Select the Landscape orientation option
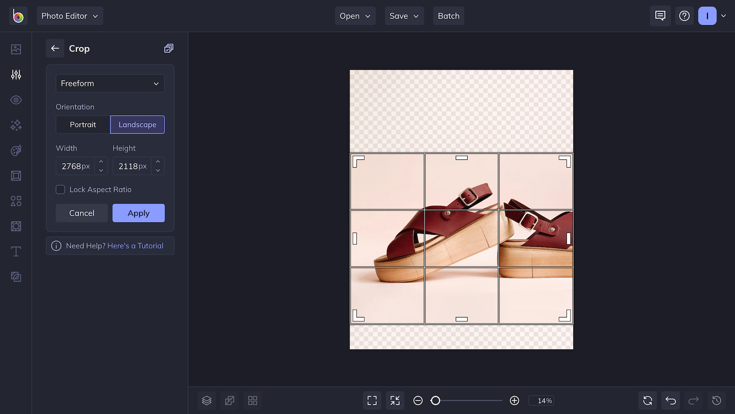 coord(137,125)
